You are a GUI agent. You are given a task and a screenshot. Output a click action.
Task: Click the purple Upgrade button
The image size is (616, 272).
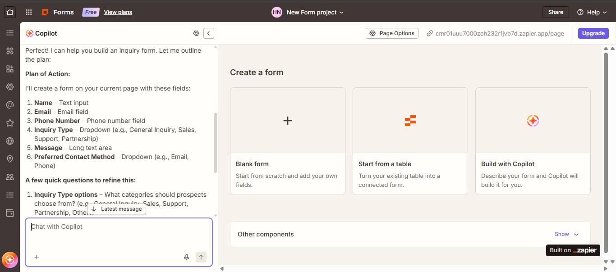click(x=593, y=33)
